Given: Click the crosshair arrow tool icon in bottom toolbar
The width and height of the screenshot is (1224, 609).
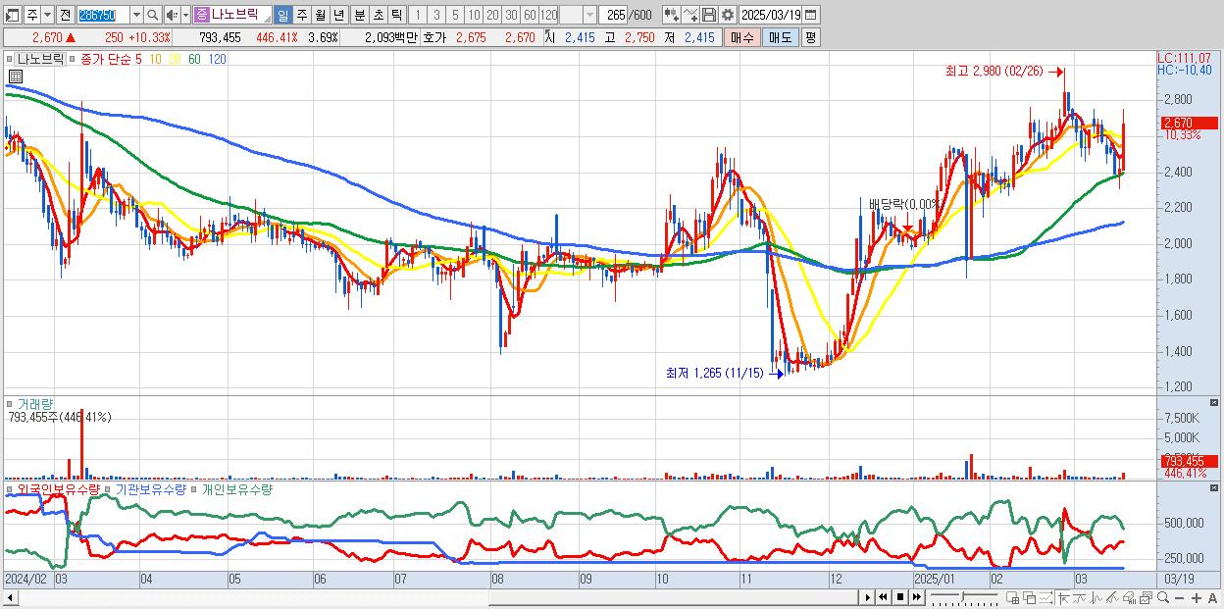Looking at the screenshot, I should (x=1063, y=597).
